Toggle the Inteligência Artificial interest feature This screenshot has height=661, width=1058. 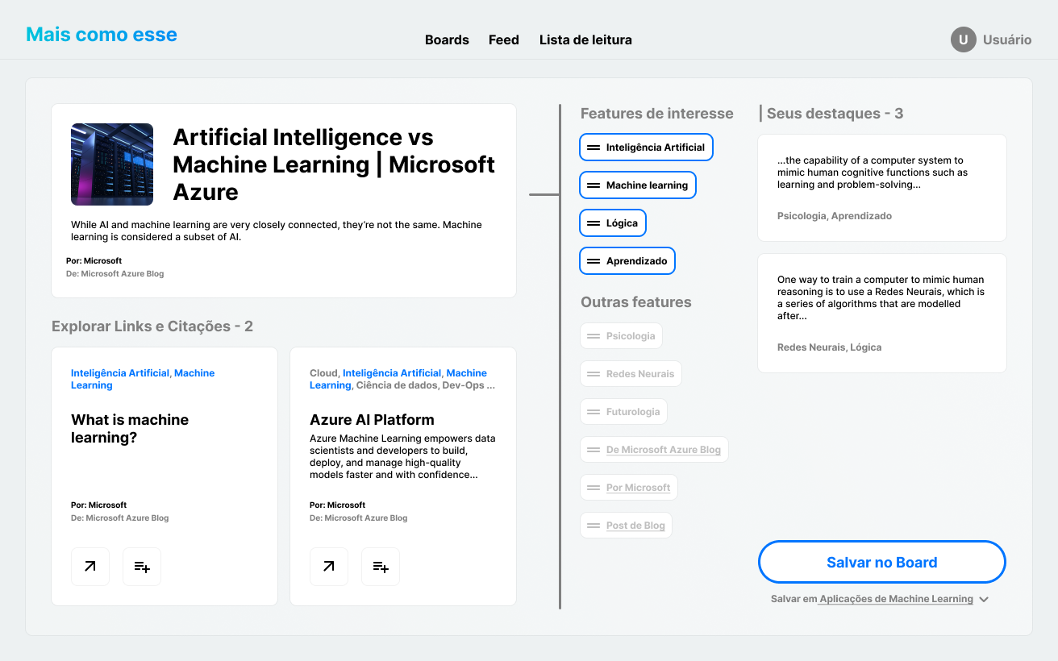pos(646,148)
